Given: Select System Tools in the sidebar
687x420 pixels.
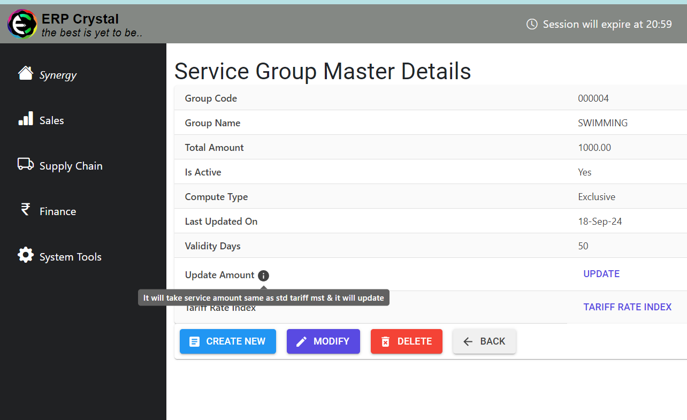Looking at the screenshot, I should click(70, 256).
